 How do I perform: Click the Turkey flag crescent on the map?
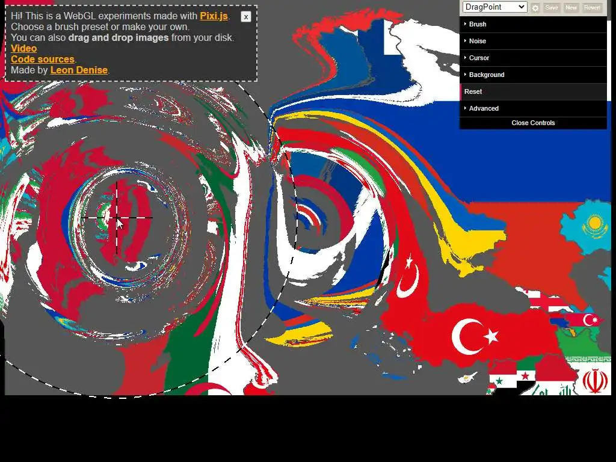pyautogui.click(x=467, y=337)
